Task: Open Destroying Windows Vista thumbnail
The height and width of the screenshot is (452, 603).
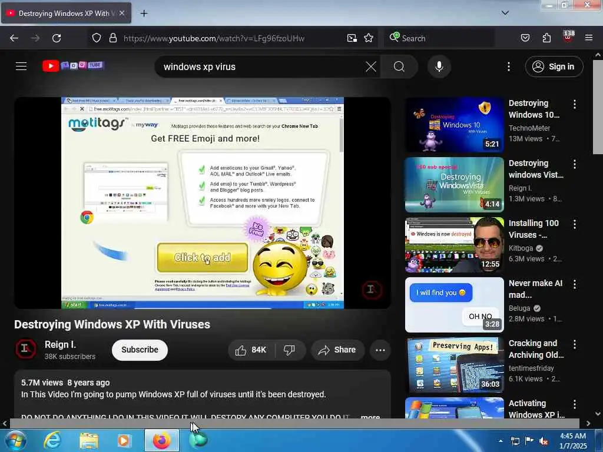Action: [454, 184]
